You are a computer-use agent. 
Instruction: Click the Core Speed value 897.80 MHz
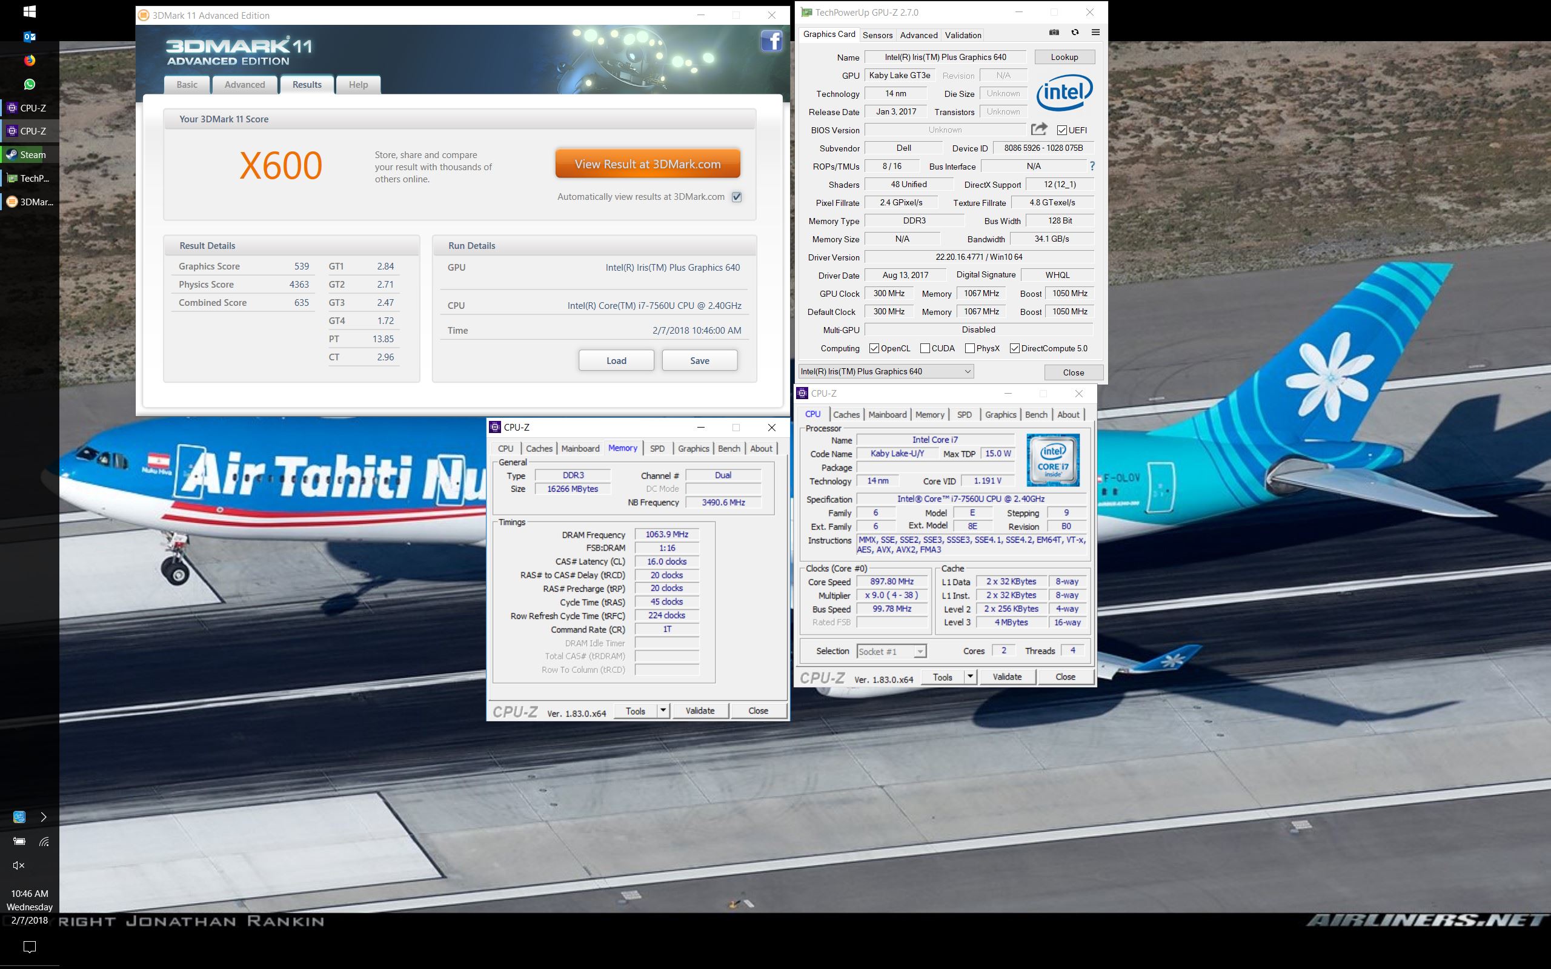point(891,581)
